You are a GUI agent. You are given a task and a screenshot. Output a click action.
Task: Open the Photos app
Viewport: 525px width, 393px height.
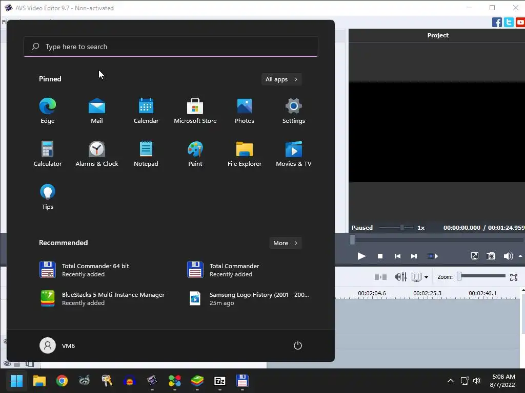pyautogui.click(x=245, y=111)
